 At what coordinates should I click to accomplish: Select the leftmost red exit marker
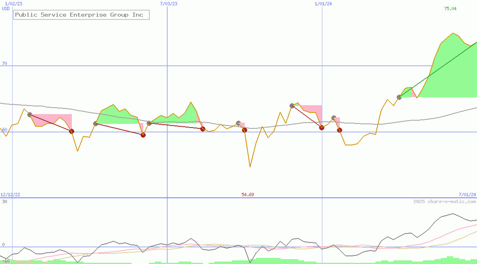[72, 131]
